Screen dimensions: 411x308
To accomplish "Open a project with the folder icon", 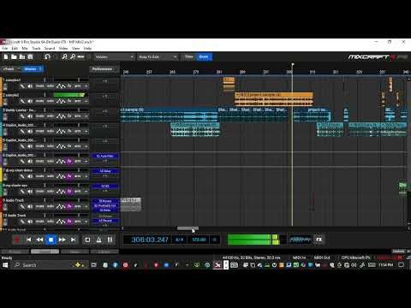I will click(14, 57).
